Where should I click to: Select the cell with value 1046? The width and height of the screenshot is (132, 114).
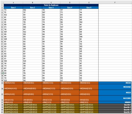(x=89, y=37)
